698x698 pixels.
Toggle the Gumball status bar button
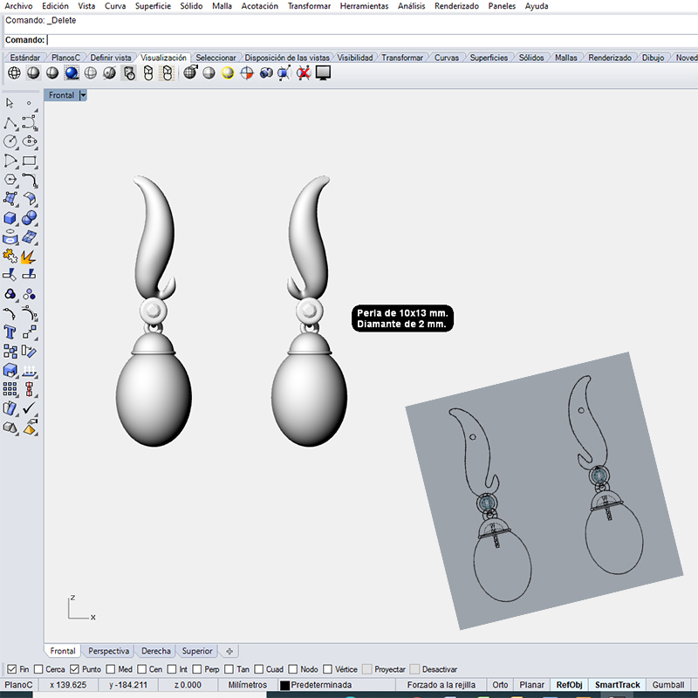[x=667, y=685]
